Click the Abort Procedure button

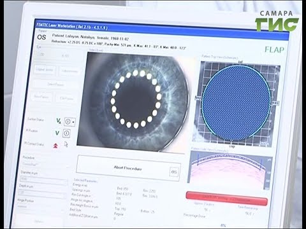pyautogui.click(x=128, y=168)
